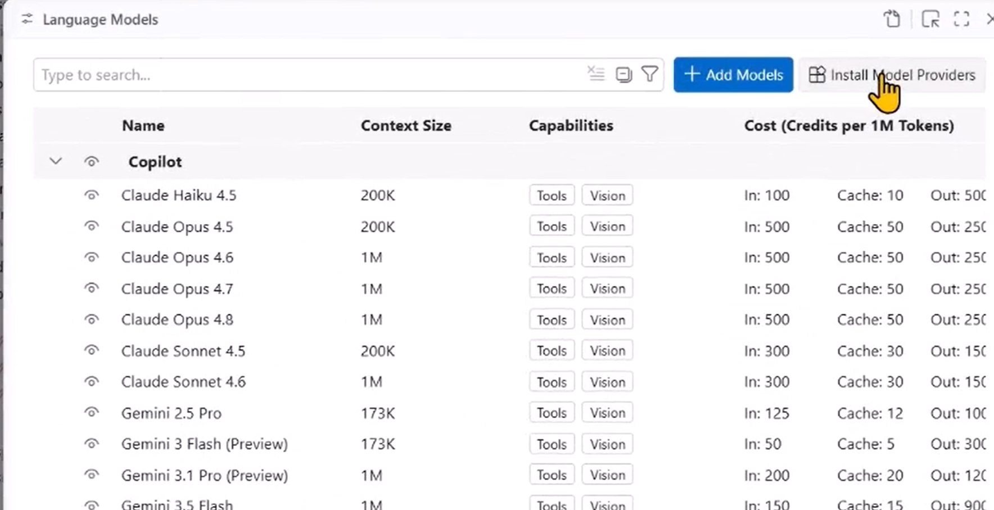Screen dimensions: 994x510
Task: Click Tools tag on Gemini 2.5 Pro row
Action: click(x=552, y=413)
